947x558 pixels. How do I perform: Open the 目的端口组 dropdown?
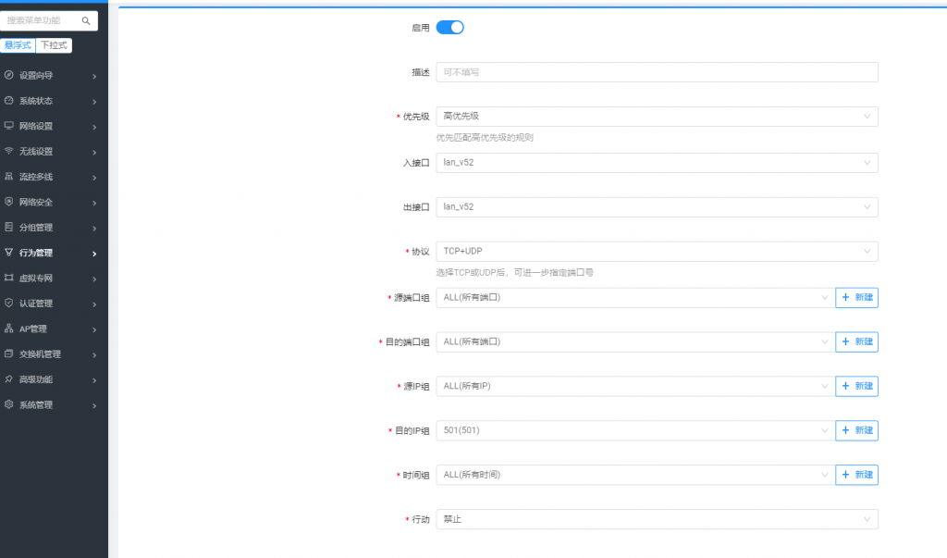[635, 341]
